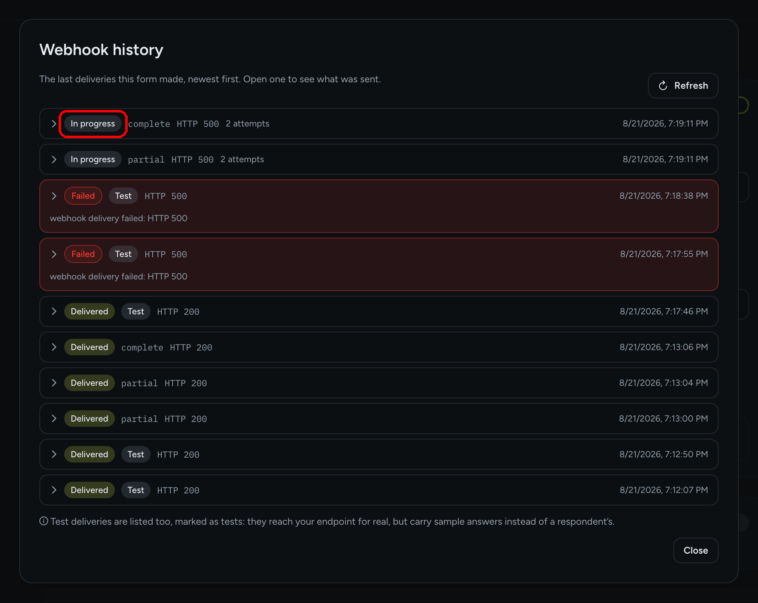
Task: Expand the in-progress 'partial' HTTP 500 delivery
Action: pos(54,159)
